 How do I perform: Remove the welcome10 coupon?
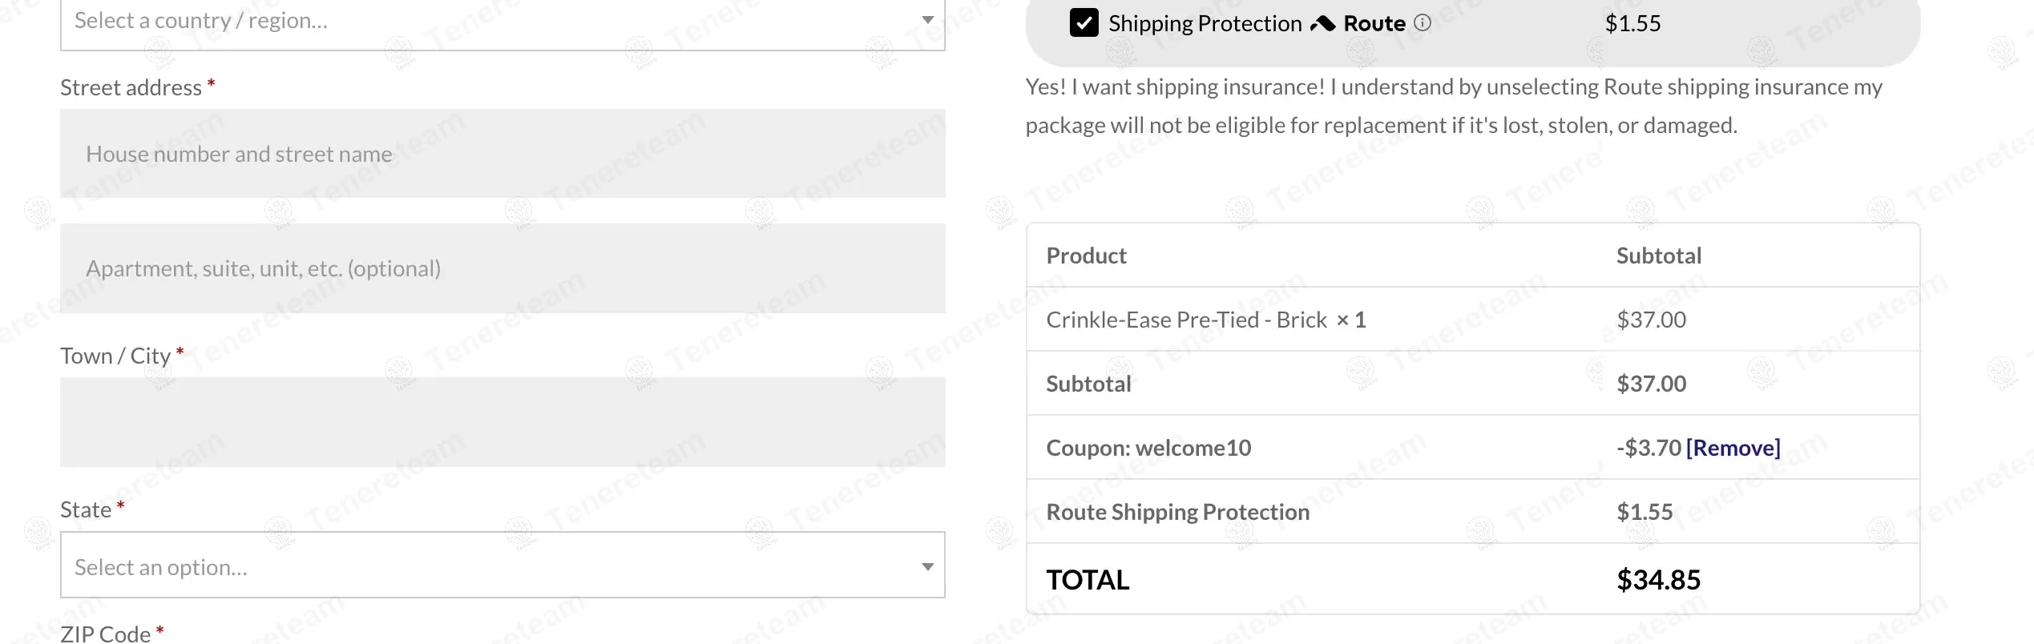pos(1733,448)
